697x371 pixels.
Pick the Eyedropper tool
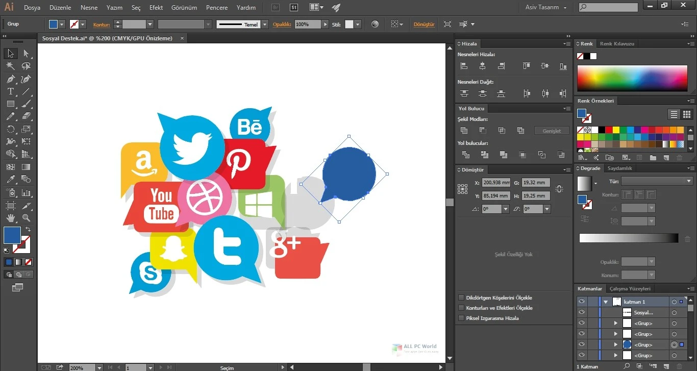10,180
